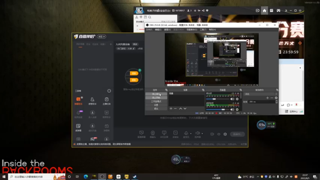Open the Help menu in OBS
Screen dimensions: 320x180
pos(212,30)
